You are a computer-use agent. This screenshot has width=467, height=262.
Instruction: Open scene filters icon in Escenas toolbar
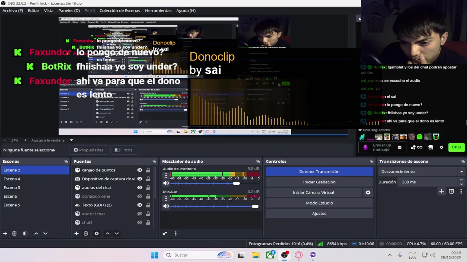pos(25,234)
